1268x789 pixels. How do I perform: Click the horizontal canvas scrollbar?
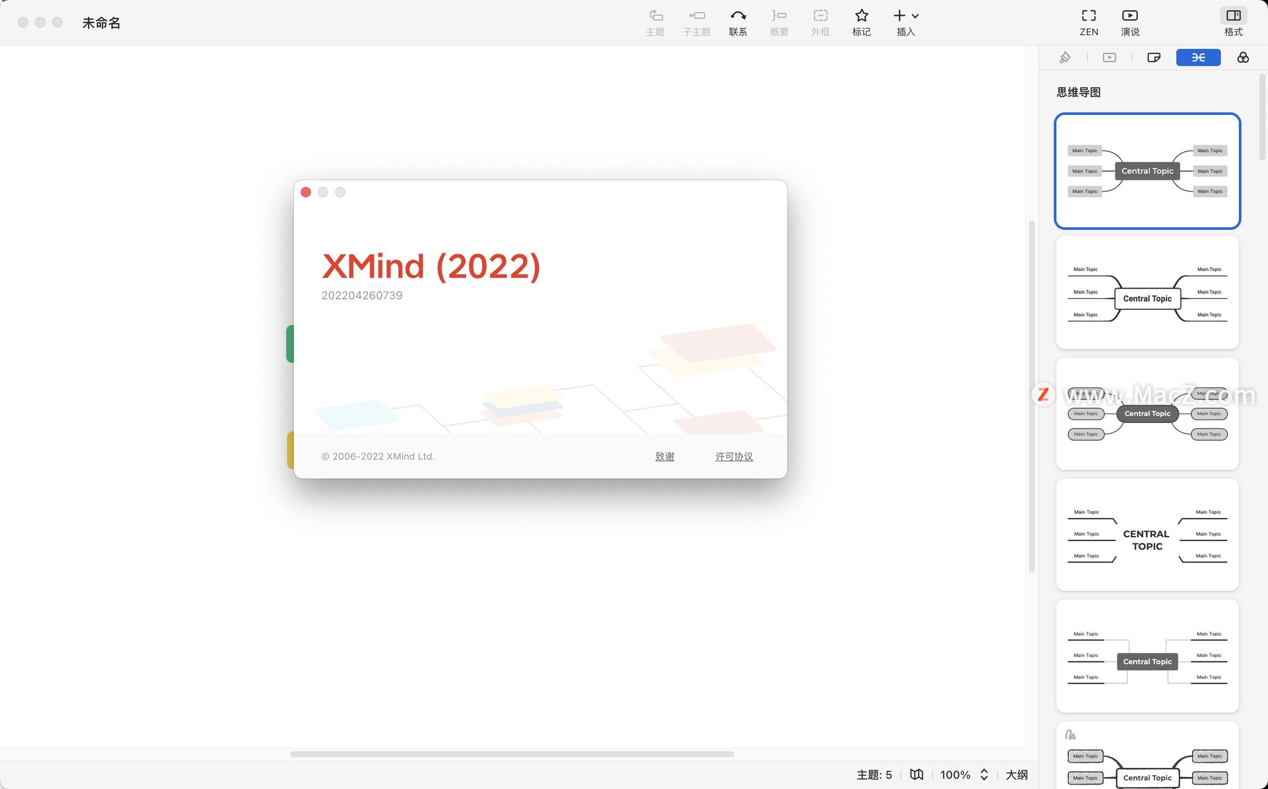pyautogui.click(x=512, y=754)
